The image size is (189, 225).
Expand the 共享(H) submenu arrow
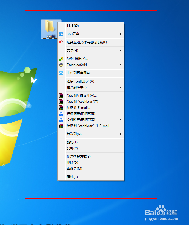[121, 50]
